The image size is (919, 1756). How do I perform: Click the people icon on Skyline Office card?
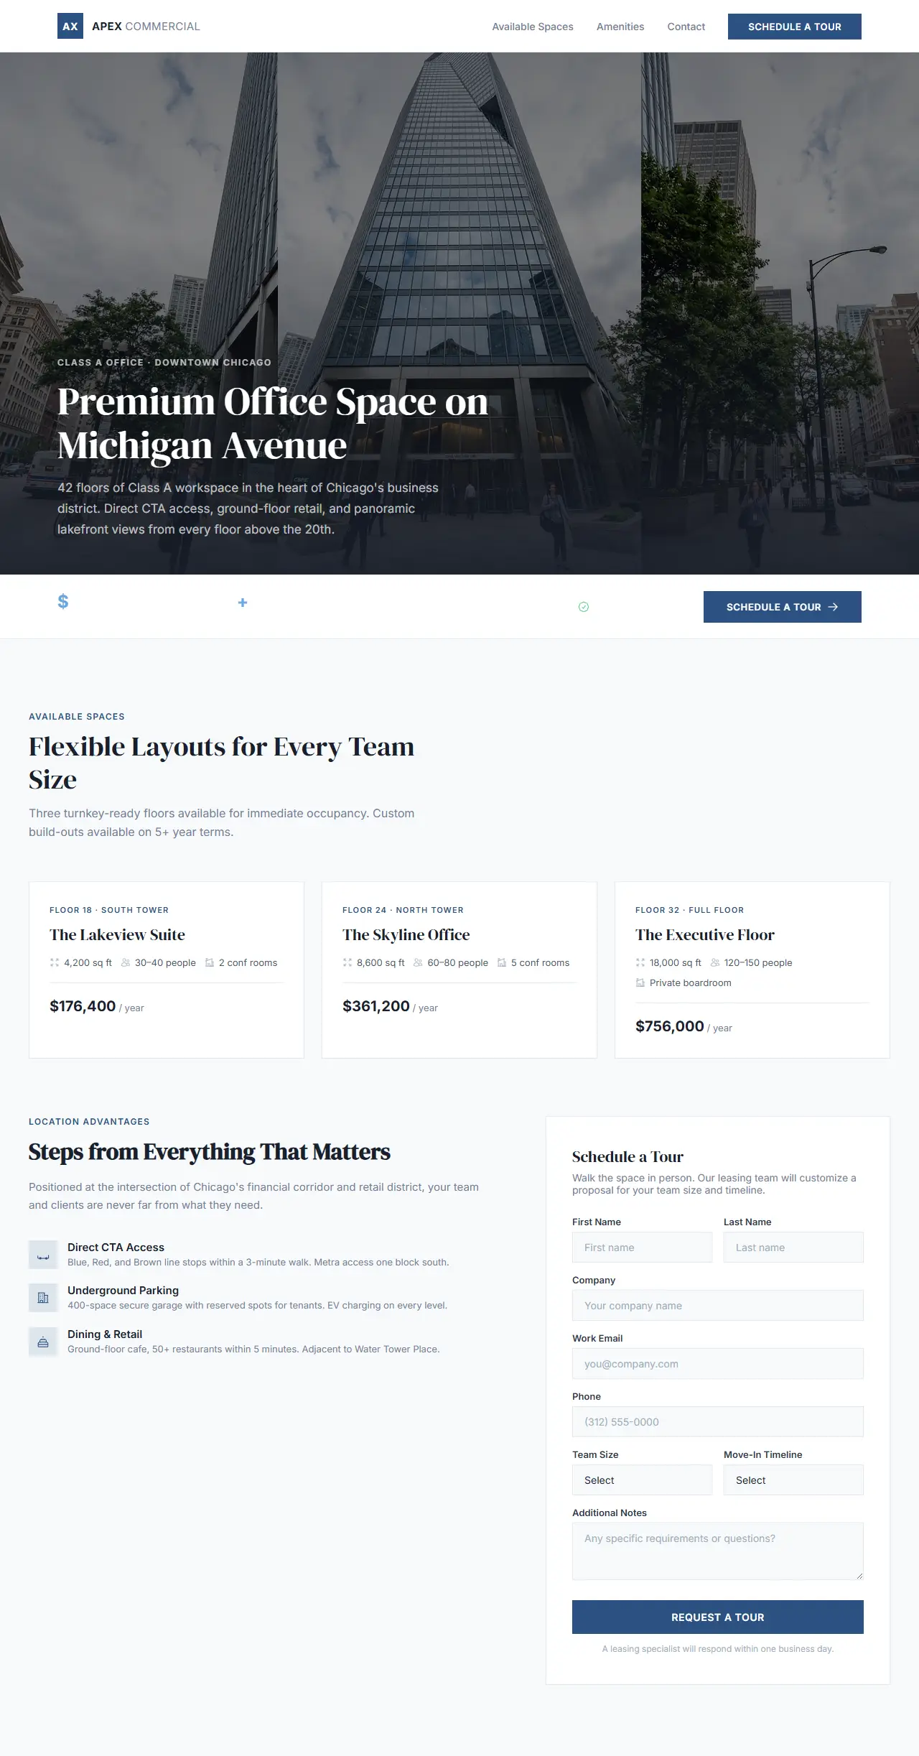[x=418, y=962]
